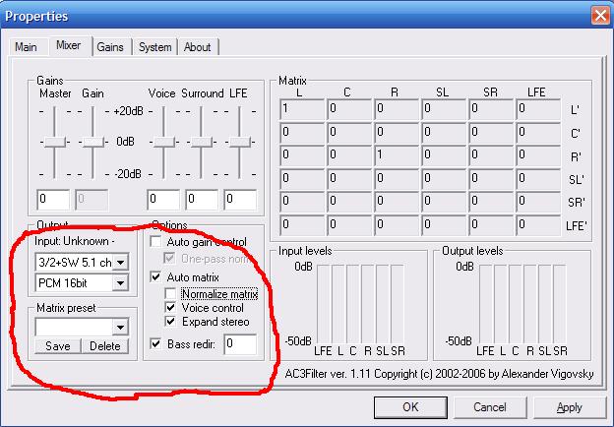Open the 3/2+SW 5.1 ch speaker dropdown
This screenshot has width=614, height=427.
coord(121,263)
